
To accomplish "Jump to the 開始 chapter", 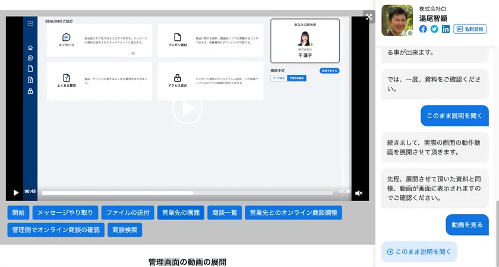I will click(x=18, y=212).
